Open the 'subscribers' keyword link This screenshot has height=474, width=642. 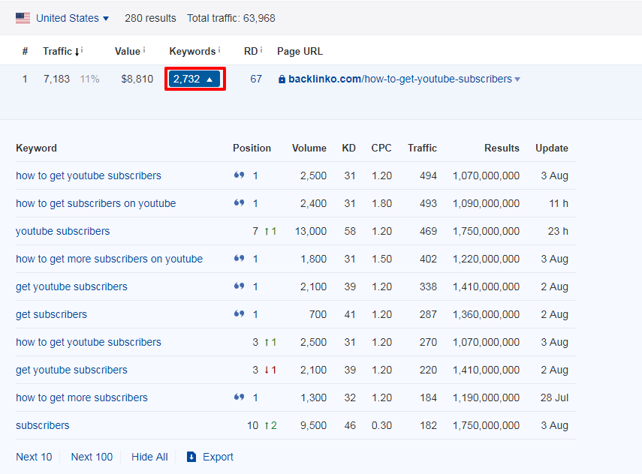(x=43, y=425)
